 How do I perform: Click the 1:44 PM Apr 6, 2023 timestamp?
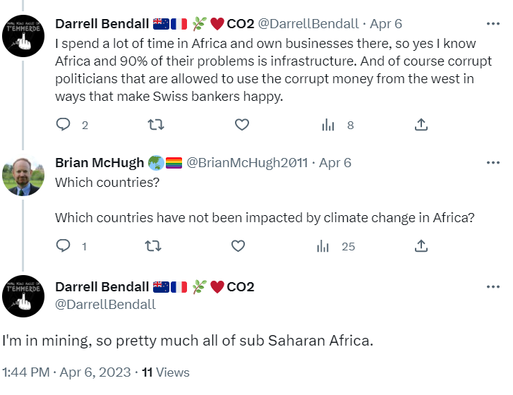click(66, 372)
